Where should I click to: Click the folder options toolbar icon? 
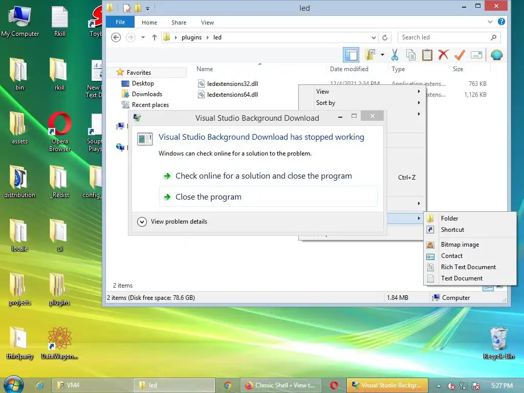[370, 54]
